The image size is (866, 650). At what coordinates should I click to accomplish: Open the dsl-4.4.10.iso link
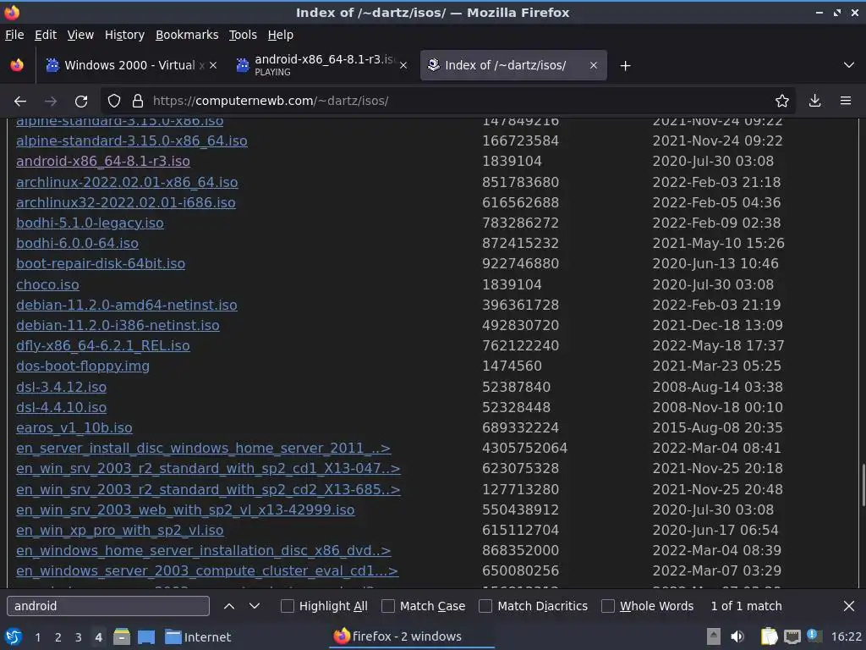click(x=61, y=407)
